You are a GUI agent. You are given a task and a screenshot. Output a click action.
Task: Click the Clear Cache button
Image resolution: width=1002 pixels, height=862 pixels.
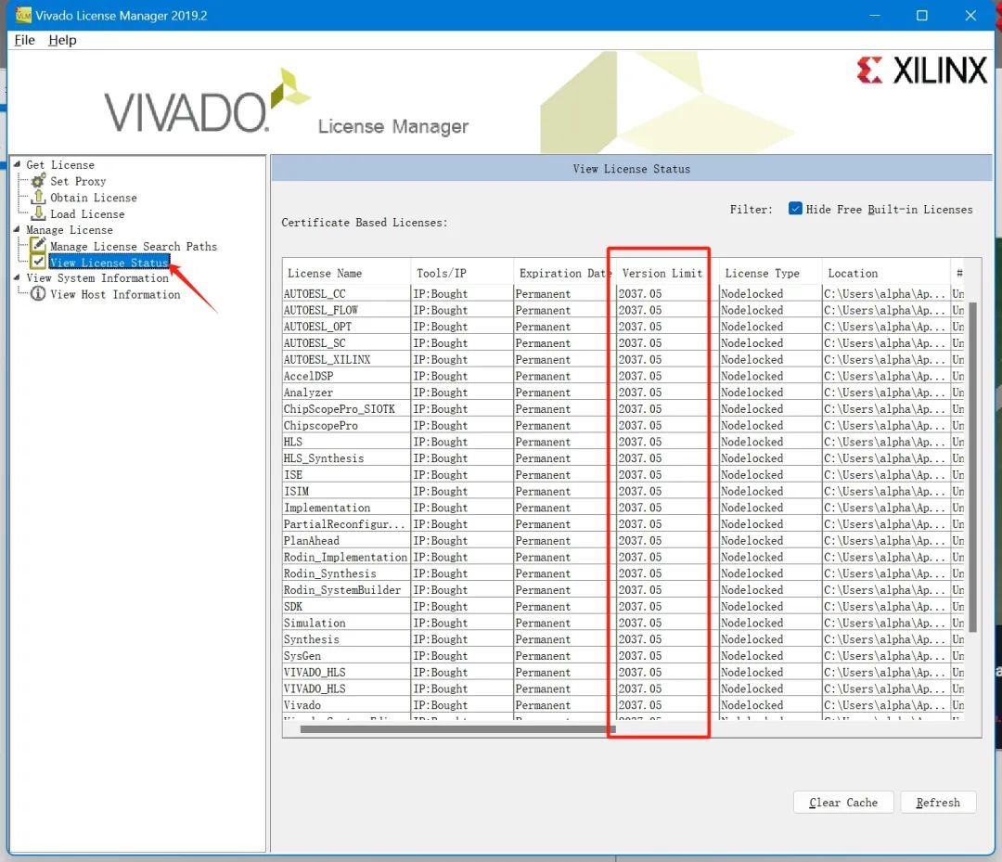click(842, 803)
